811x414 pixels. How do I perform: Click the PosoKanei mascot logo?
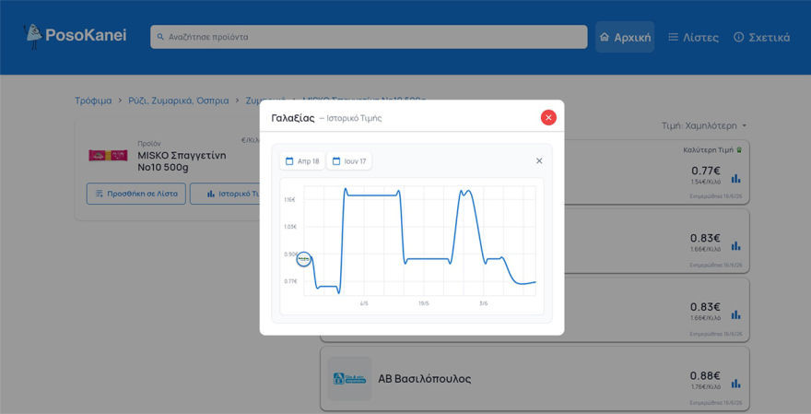(33, 36)
